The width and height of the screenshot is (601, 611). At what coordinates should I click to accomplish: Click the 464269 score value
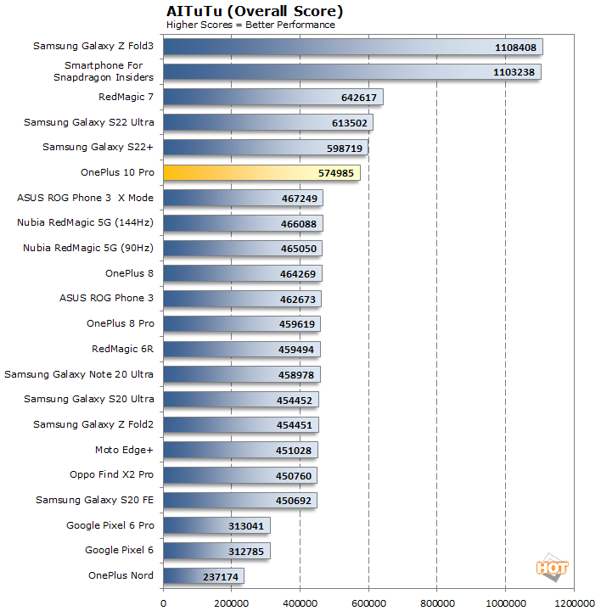tap(298, 274)
